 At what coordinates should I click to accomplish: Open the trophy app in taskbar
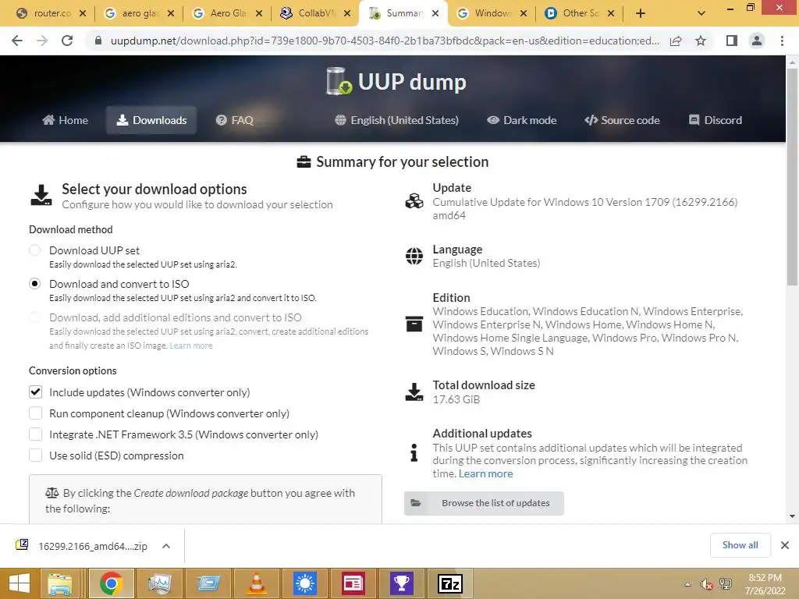402,583
